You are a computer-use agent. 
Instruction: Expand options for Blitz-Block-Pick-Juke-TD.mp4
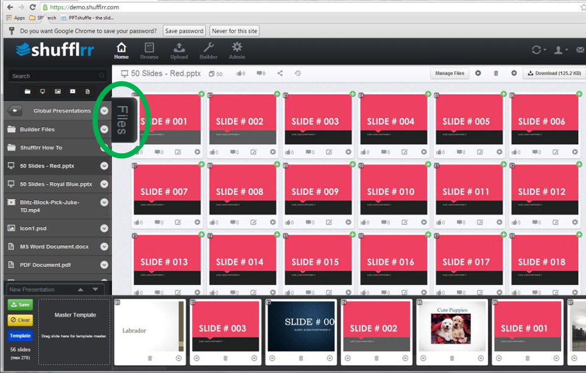[104, 202]
